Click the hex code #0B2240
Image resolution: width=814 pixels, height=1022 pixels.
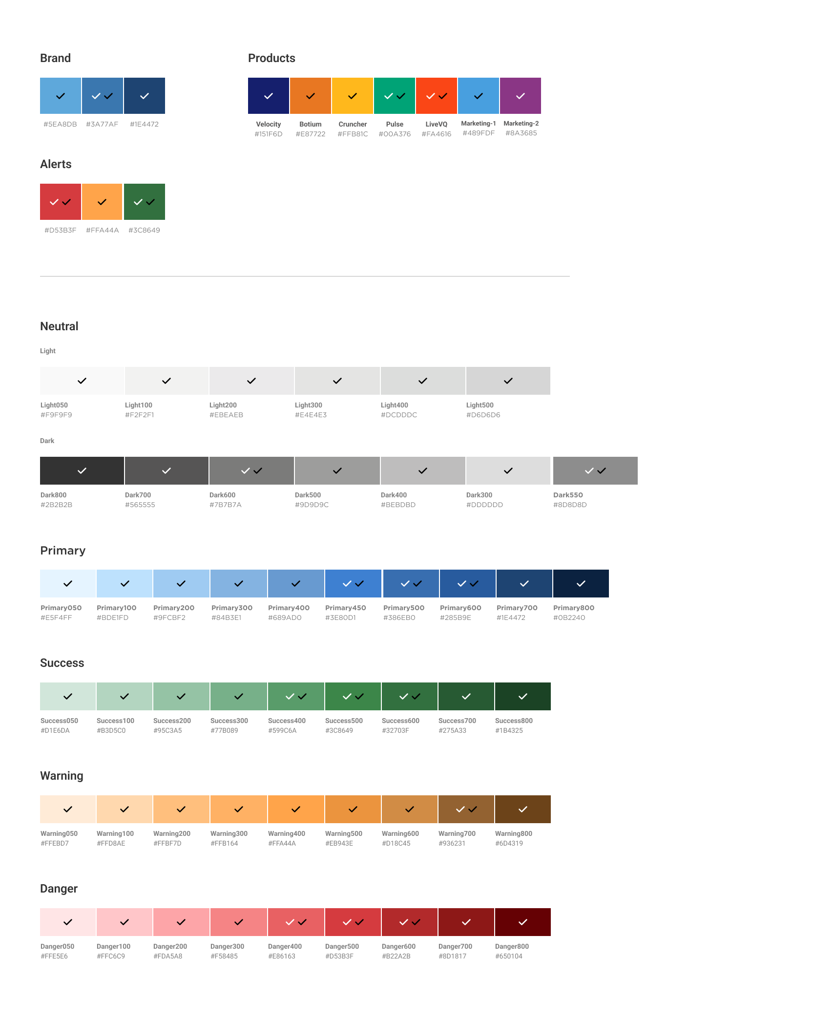tap(569, 617)
